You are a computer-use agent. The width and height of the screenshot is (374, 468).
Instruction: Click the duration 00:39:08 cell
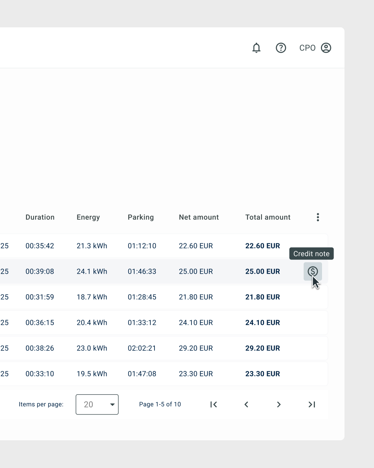[x=40, y=271]
